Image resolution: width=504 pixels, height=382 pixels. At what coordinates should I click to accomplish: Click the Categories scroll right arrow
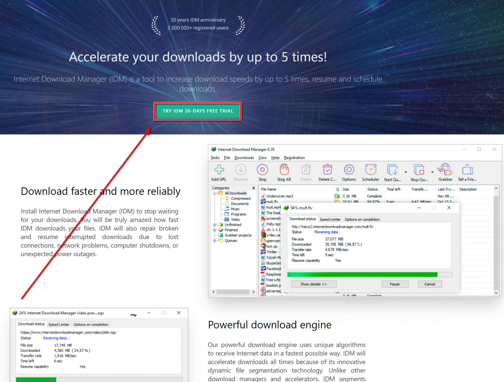(x=254, y=292)
